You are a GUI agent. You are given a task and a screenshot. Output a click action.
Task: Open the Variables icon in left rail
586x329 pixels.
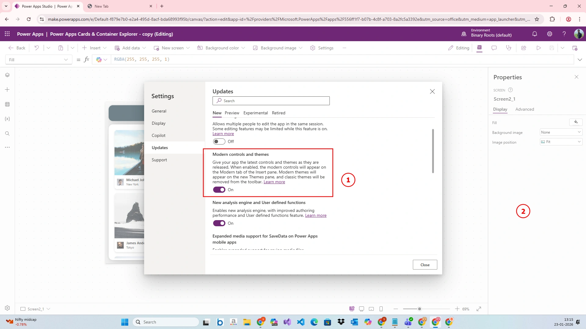coord(7,119)
